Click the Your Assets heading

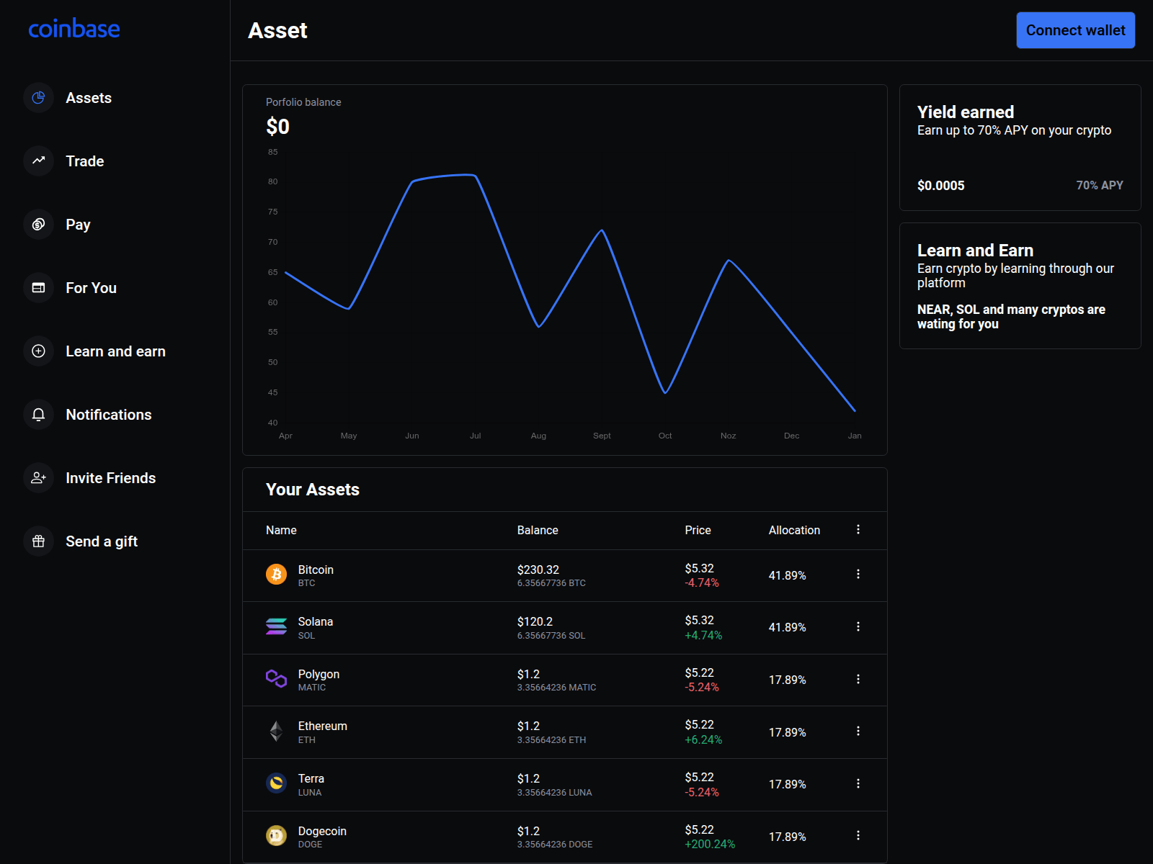(x=313, y=490)
